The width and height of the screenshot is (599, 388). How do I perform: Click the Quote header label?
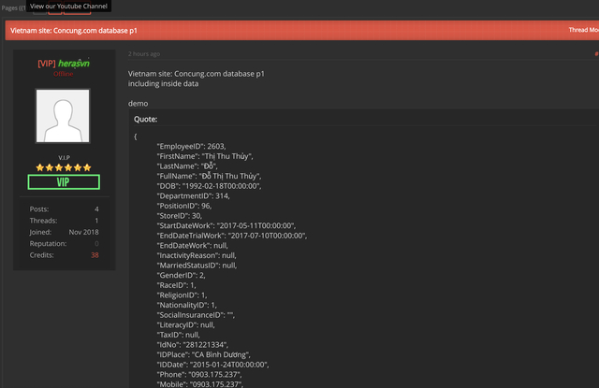tap(146, 120)
